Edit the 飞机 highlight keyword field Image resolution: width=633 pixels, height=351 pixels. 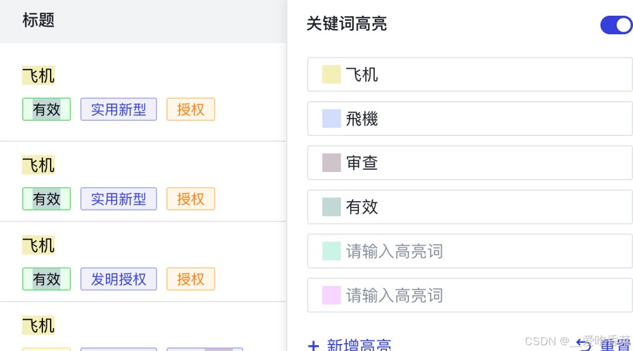(470, 75)
